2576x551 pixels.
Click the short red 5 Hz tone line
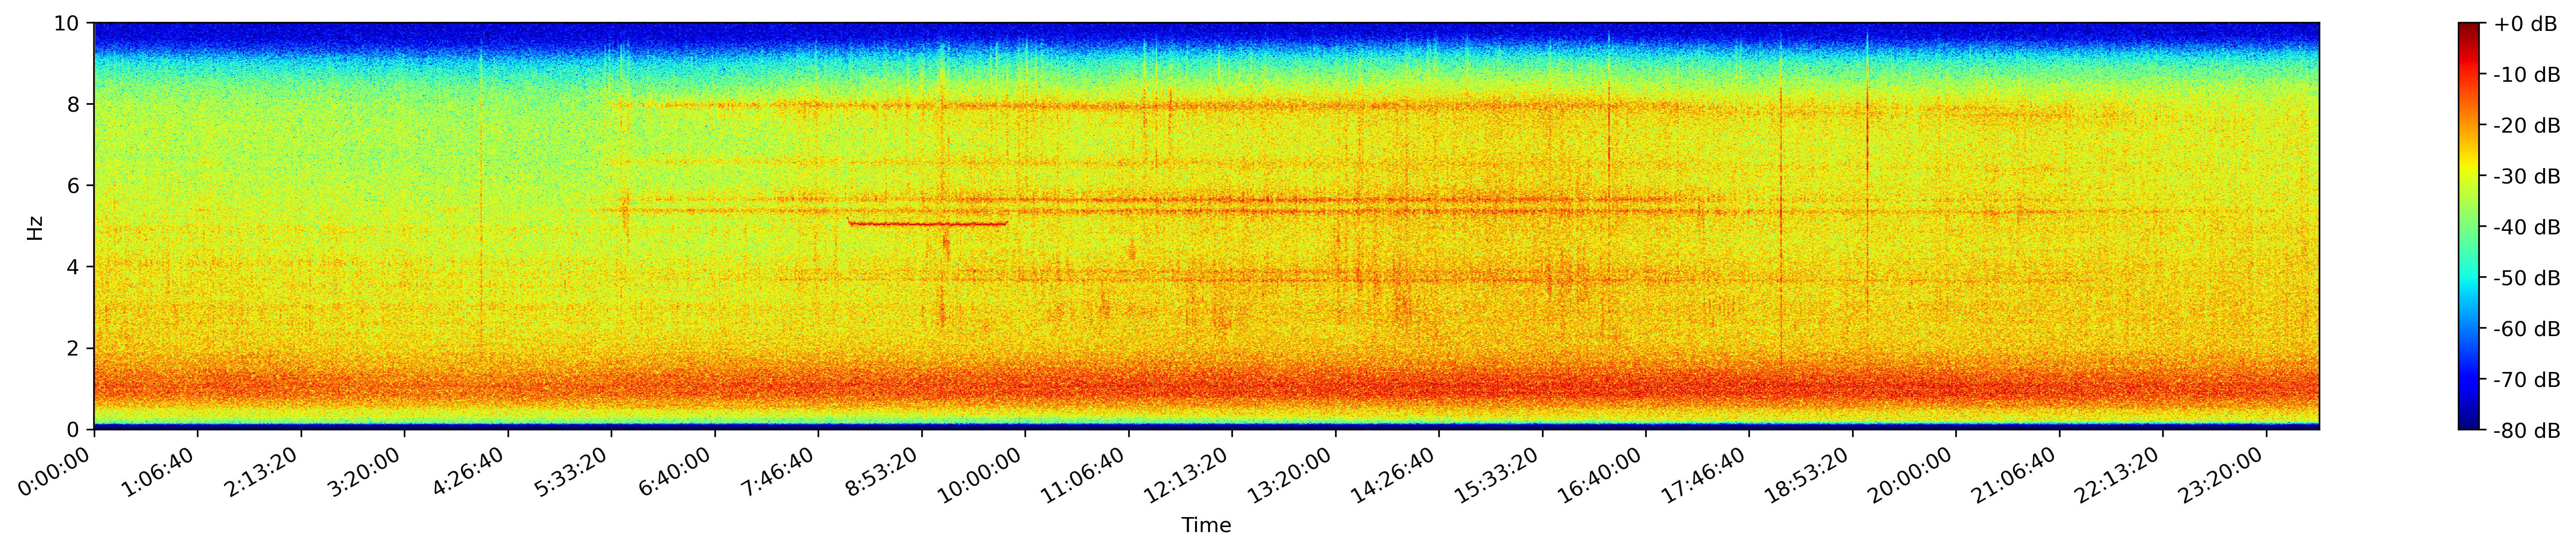(927, 224)
